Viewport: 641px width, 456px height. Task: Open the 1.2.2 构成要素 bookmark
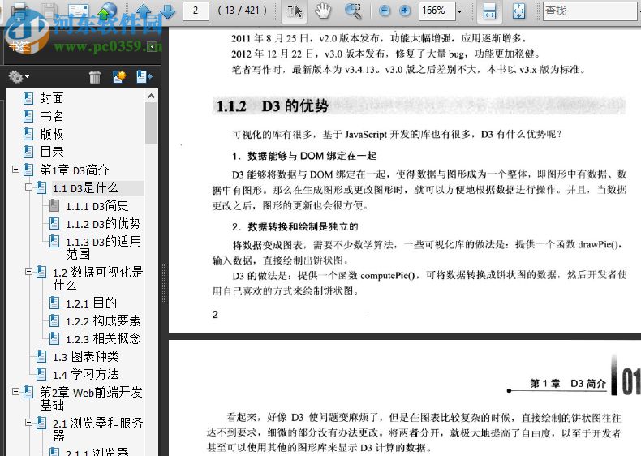click(x=103, y=321)
